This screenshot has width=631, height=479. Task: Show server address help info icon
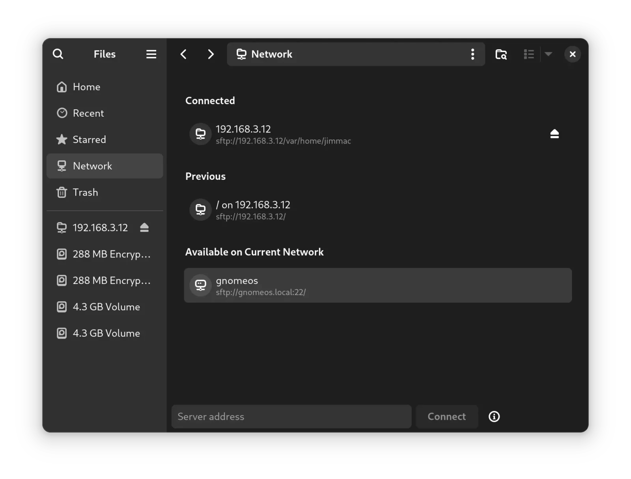coord(494,416)
